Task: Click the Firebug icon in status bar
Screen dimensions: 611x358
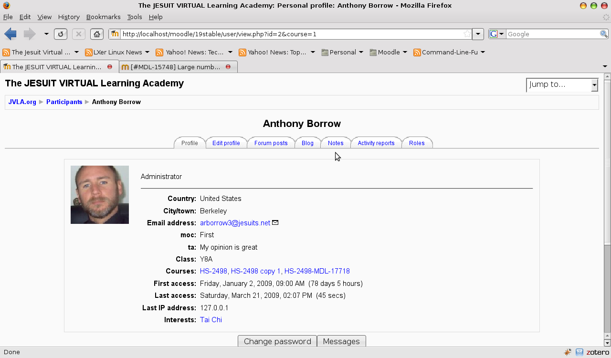Action: 568,352
